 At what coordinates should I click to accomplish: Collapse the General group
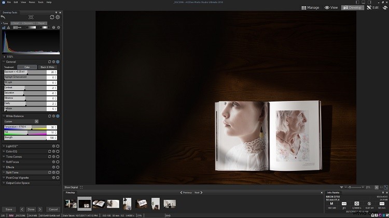[4, 62]
